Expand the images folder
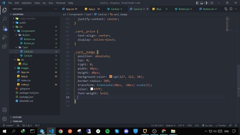 15,68
